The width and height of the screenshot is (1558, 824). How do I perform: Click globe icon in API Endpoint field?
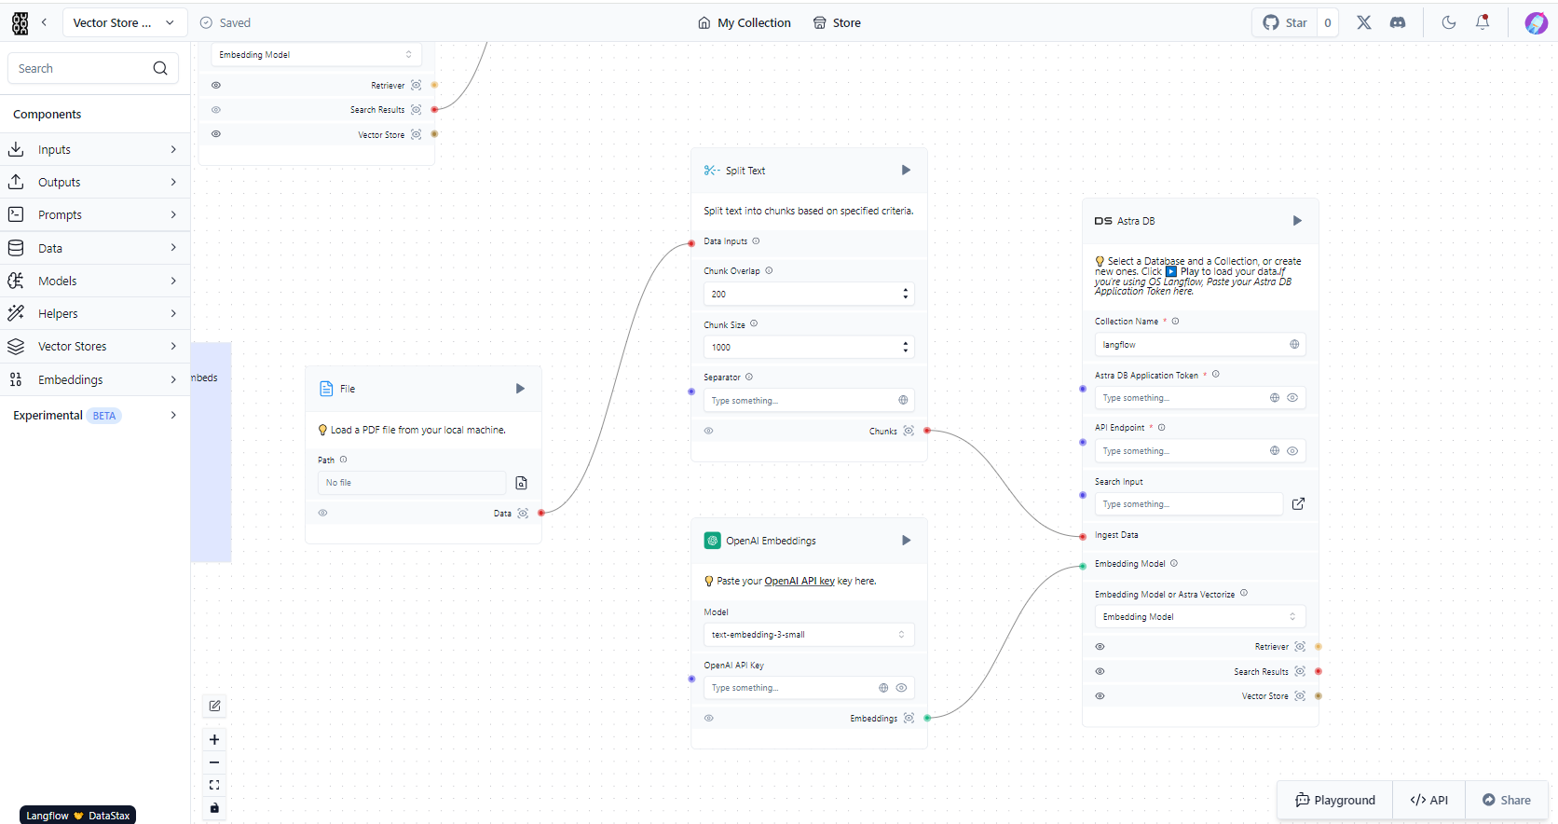(1275, 450)
